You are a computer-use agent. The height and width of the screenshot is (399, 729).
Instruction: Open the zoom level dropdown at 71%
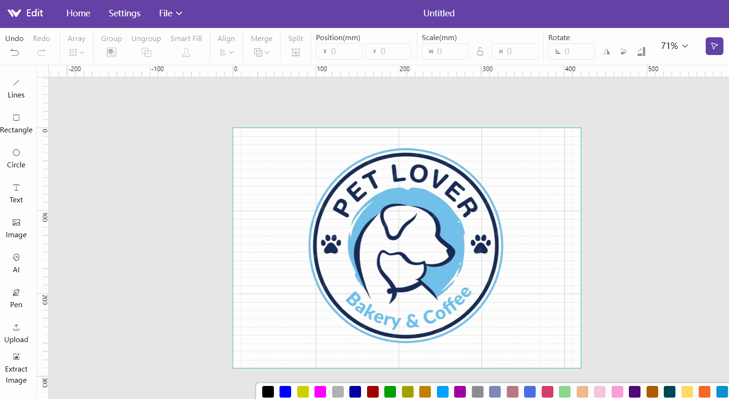point(674,46)
